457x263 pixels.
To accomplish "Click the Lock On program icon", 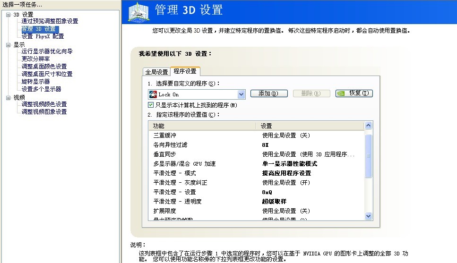I will [x=153, y=94].
